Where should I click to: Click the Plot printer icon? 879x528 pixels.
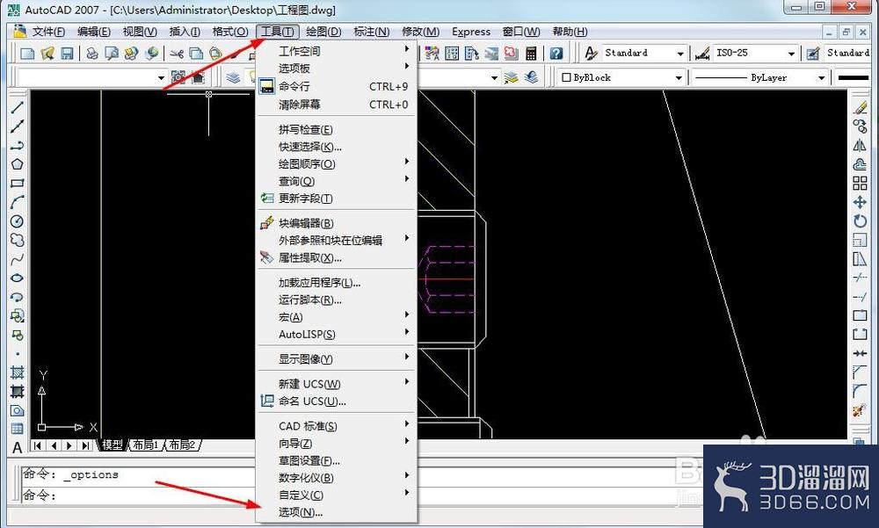pos(92,54)
